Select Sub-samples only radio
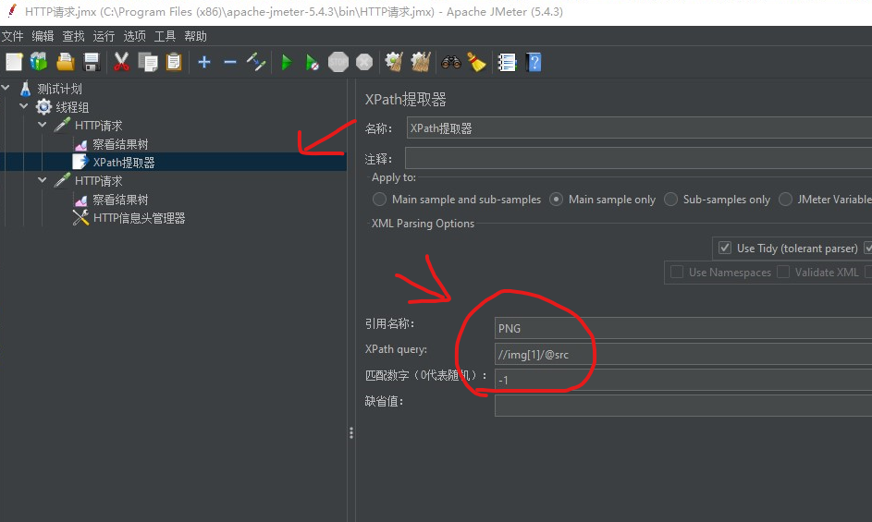872x522 pixels. [671, 199]
